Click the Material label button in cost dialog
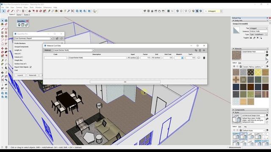Screen dimensions: 271x152 point(48,50)
